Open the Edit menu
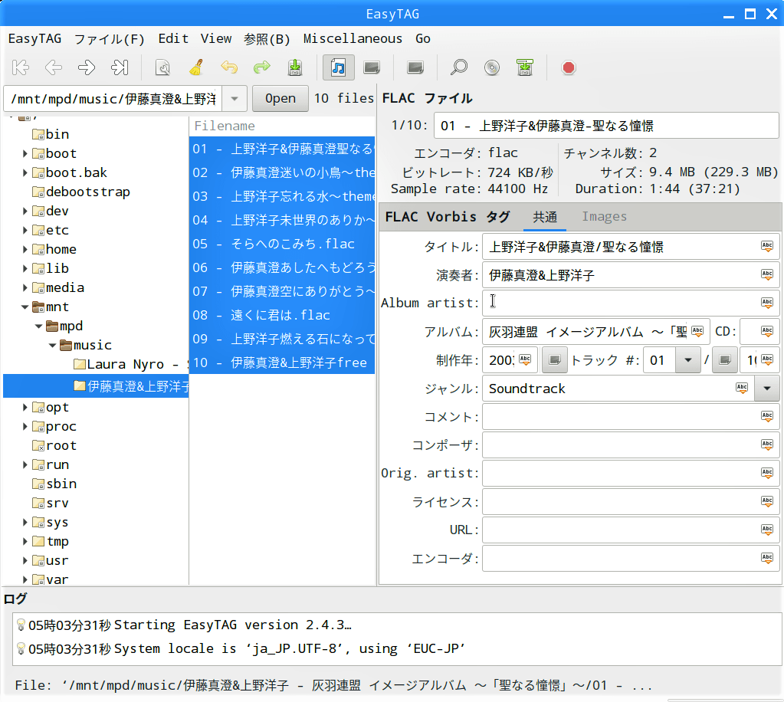Image resolution: width=784 pixels, height=702 pixels. coord(173,38)
